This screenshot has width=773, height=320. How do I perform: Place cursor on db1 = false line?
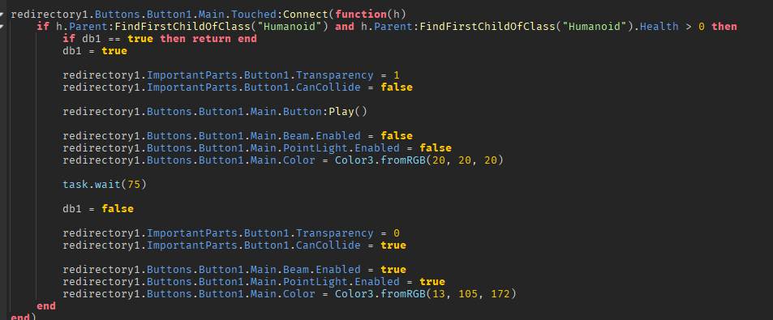point(98,209)
